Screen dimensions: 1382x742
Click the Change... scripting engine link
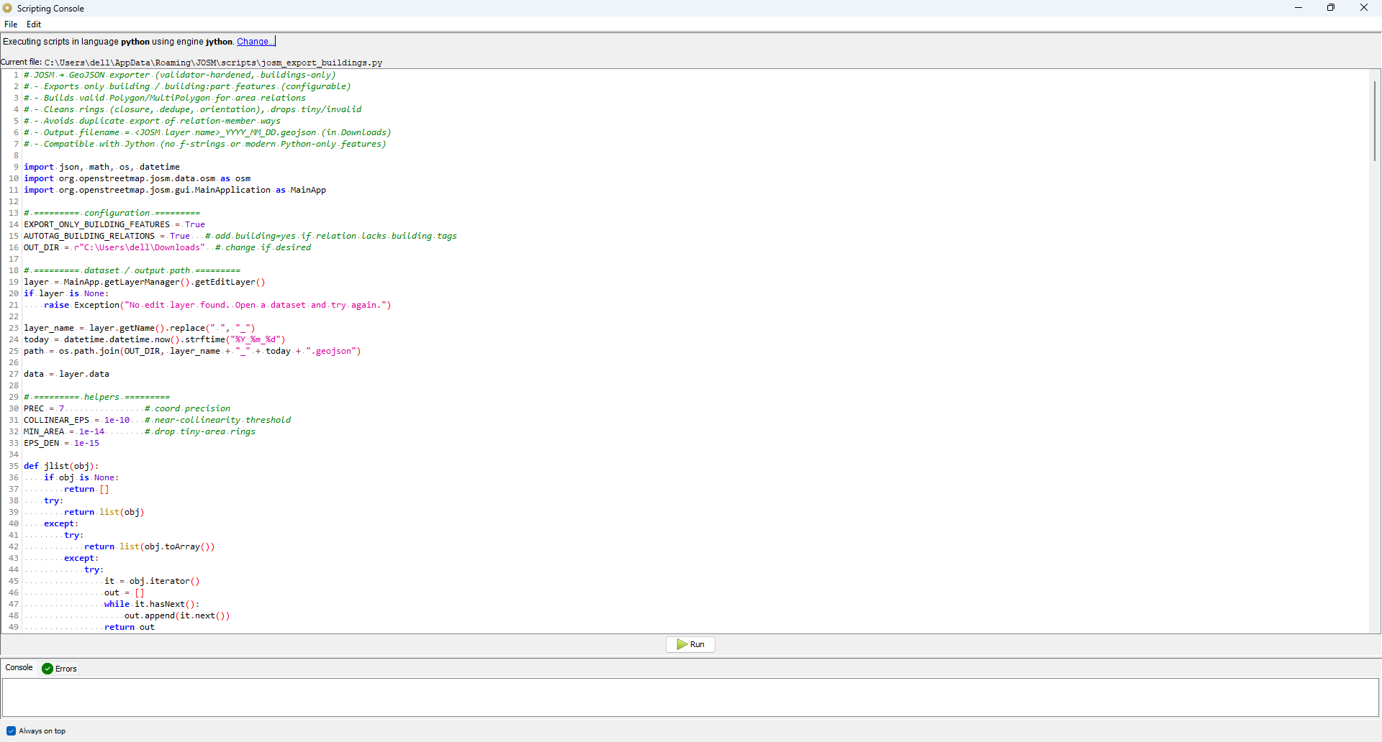255,42
